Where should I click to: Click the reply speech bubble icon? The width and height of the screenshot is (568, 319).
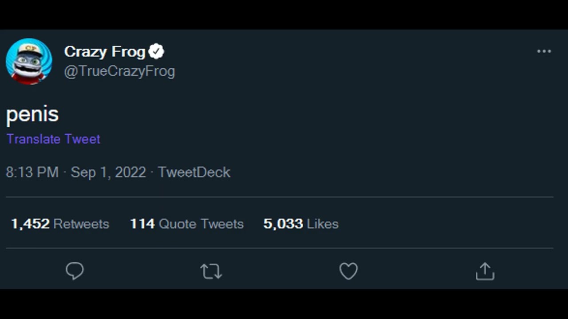[75, 271]
